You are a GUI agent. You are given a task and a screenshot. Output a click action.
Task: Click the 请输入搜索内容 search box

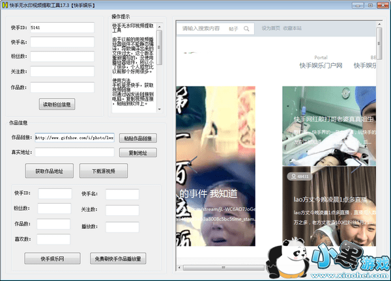(201, 29)
